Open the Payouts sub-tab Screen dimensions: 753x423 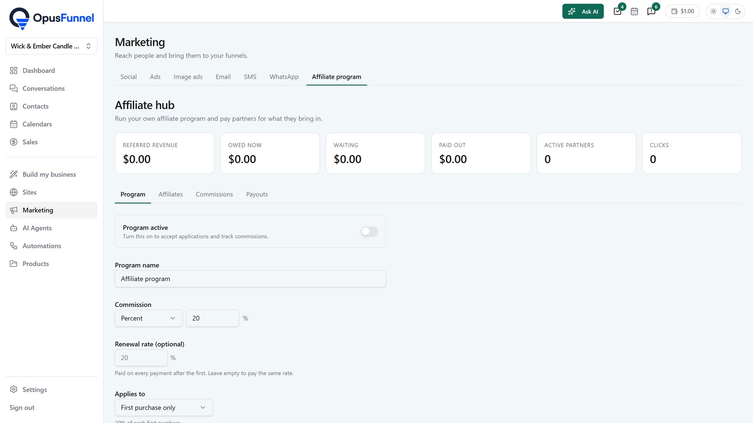tap(257, 194)
